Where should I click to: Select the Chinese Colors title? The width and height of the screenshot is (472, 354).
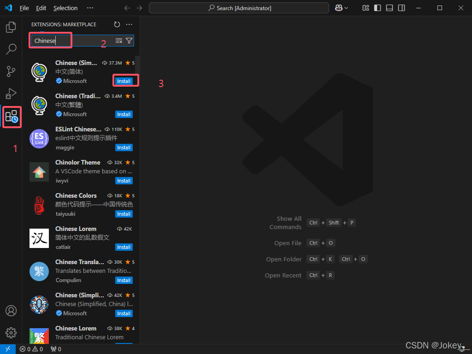[76, 195]
